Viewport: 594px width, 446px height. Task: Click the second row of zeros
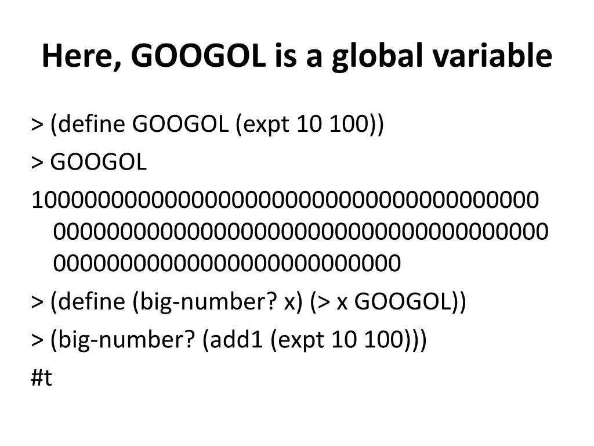[301, 231]
